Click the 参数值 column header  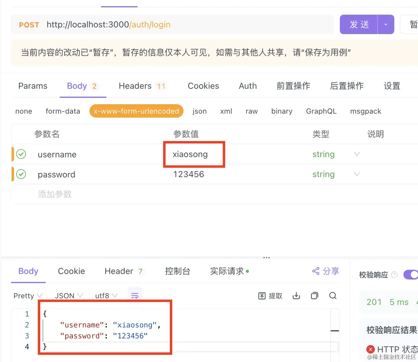coord(186,134)
